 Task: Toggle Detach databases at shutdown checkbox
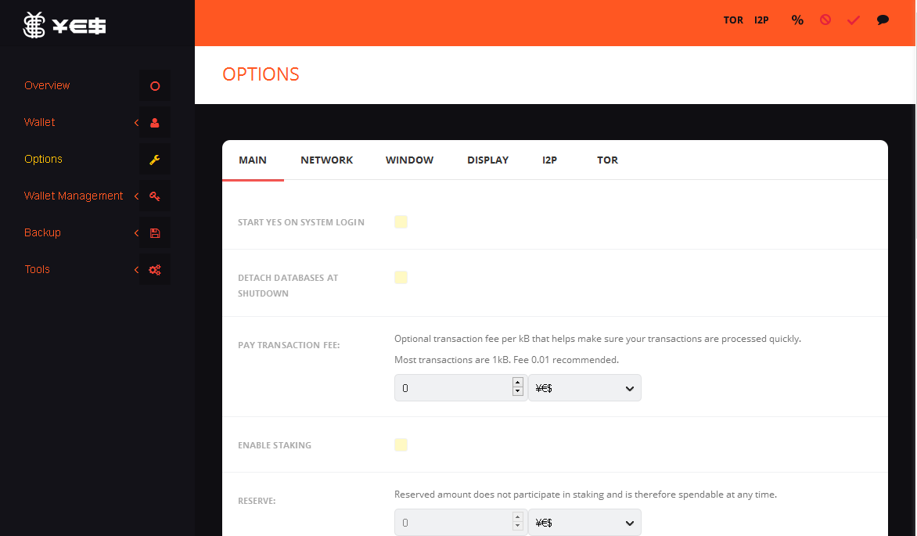coord(401,277)
